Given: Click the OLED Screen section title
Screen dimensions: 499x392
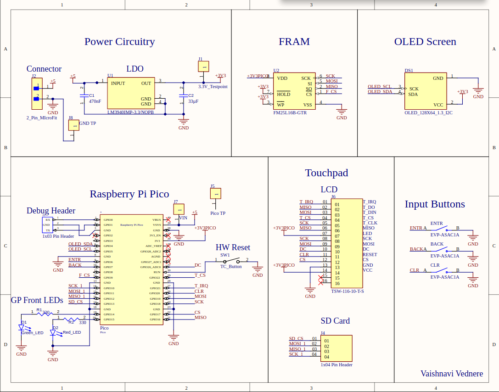Looking at the screenshot, I should (x=425, y=41).
